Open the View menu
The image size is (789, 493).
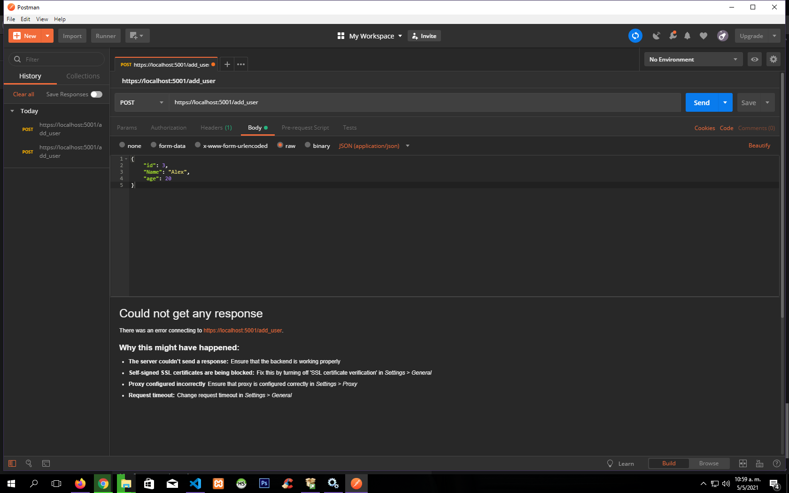[42, 19]
